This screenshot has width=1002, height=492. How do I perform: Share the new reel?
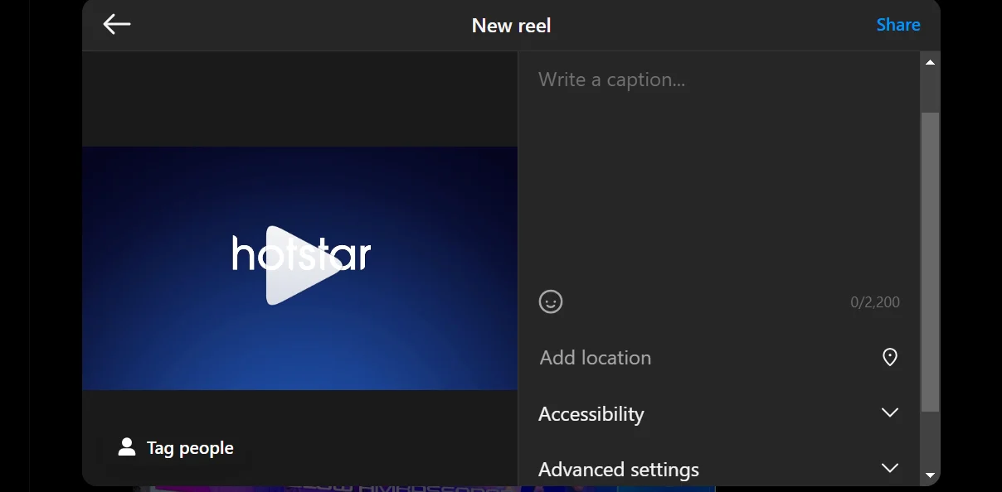pyautogui.click(x=898, y=25)
